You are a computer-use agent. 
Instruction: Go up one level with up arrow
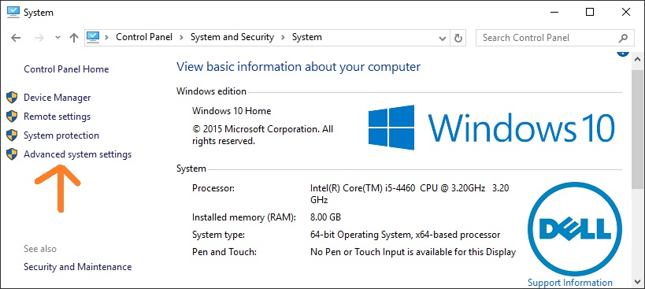(x=74, y=38)
